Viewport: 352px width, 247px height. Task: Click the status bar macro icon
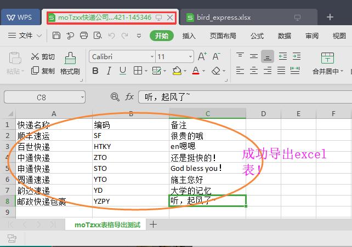pyautogui.click(x=12, y=238)
